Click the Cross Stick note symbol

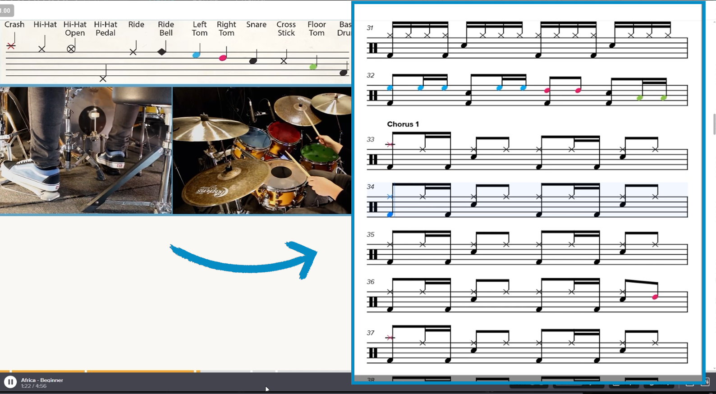click(x=284, y=61)
